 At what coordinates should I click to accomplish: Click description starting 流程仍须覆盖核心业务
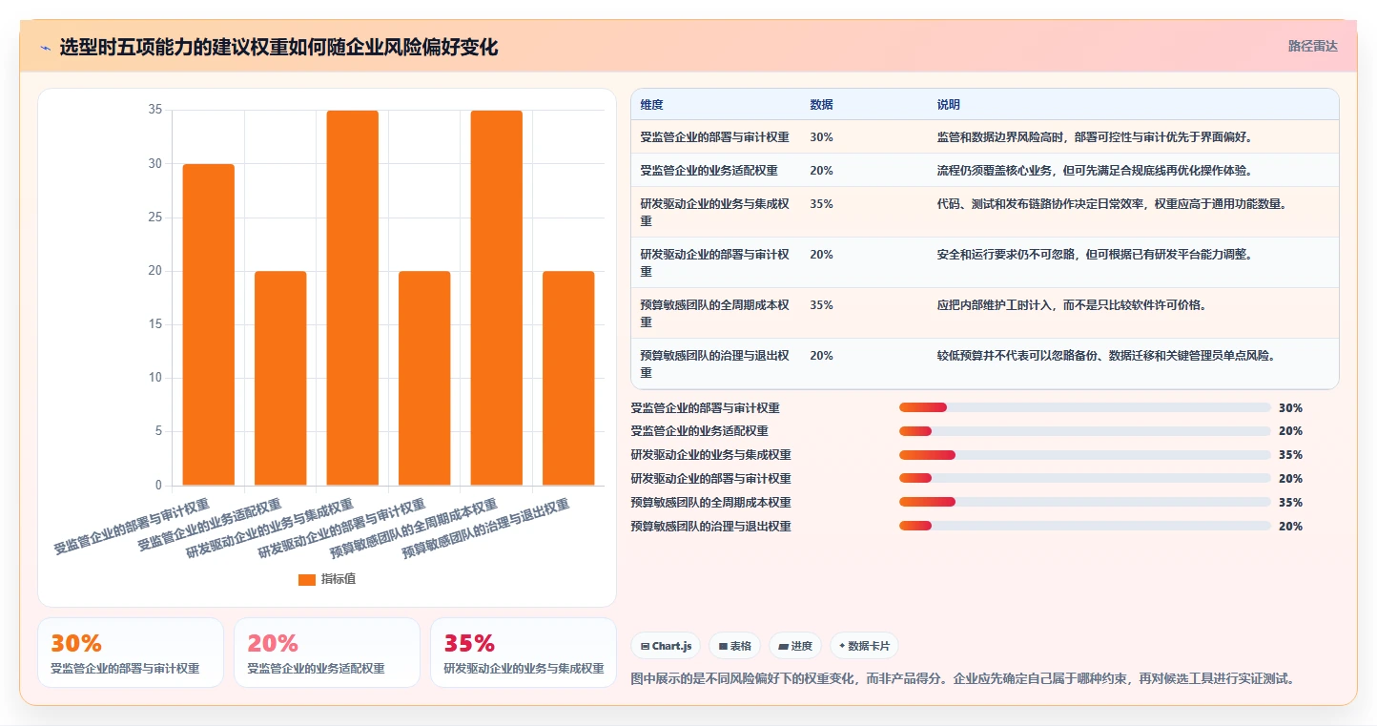coord(1094,171)
